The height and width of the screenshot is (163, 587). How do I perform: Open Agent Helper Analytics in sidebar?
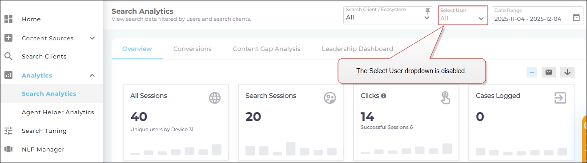pos(58,112)
